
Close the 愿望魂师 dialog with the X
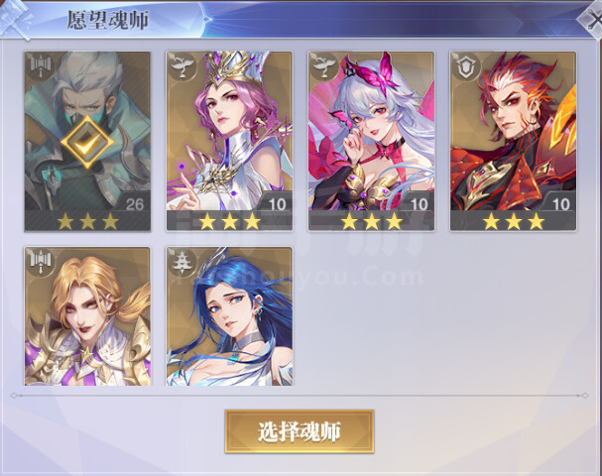tap(593, 21)
